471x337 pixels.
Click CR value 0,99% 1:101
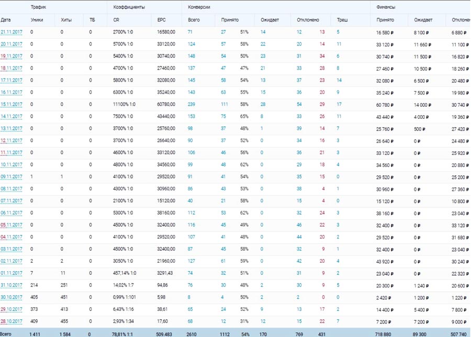click(x=125, y=297)
